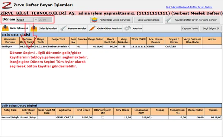Viewport: 223px width, 137px height.
Task: Click the Toplam column header
Action: [213, 111]
